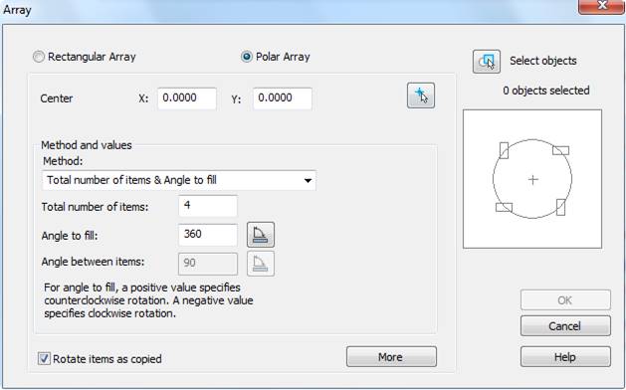Click the 'Total number of items:' label
The height and width of the screenshot is (390, 626).
(95, 207)
